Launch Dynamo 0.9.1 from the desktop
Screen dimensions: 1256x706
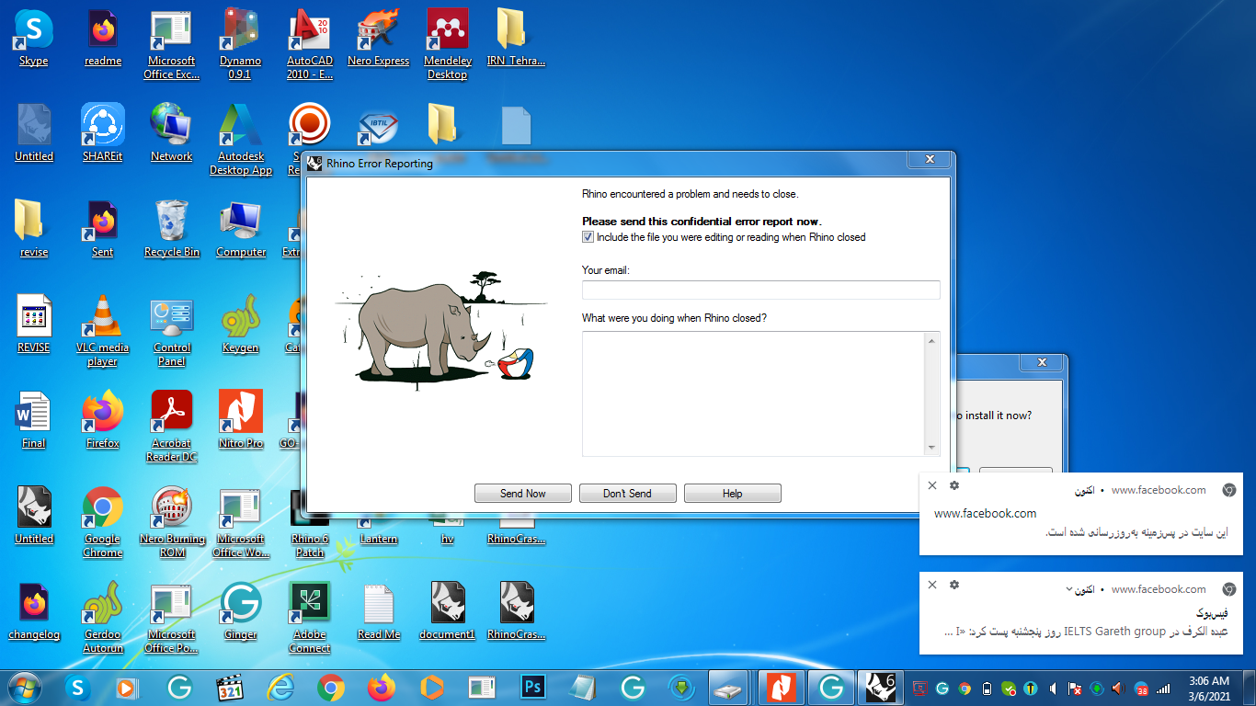click(240, 43)
